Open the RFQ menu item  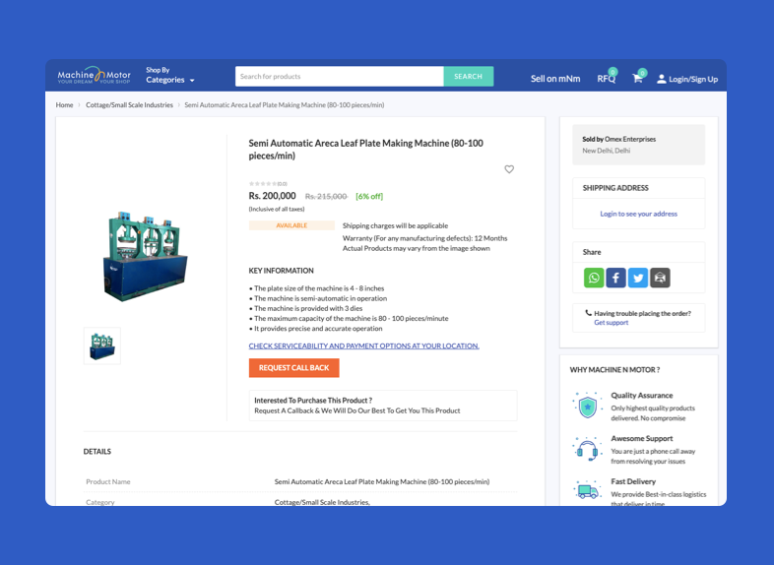(607, 79)
